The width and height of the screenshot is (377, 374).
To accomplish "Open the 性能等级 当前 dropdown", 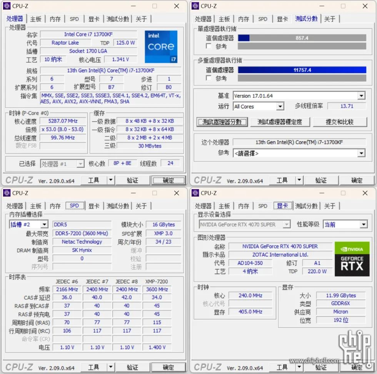I will [364, 224].
